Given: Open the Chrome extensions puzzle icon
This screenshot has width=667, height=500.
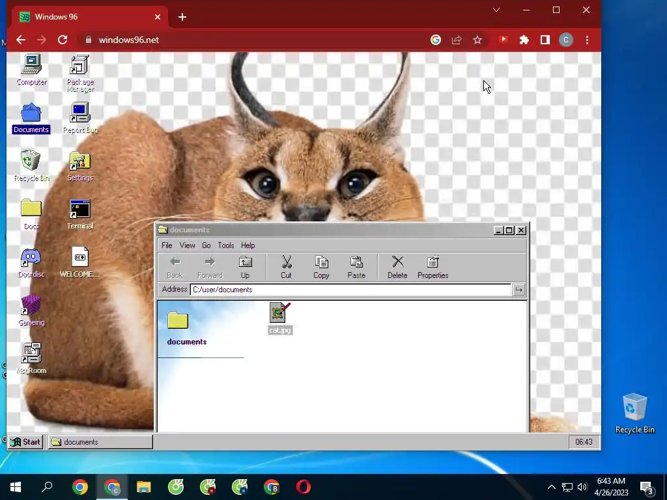Looking at the screenshot, I should click(524, 40).
